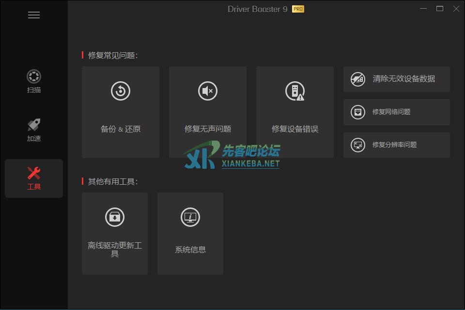Click the backup and restore circular arrow icon
465x310 pixels.
point(121,91)
